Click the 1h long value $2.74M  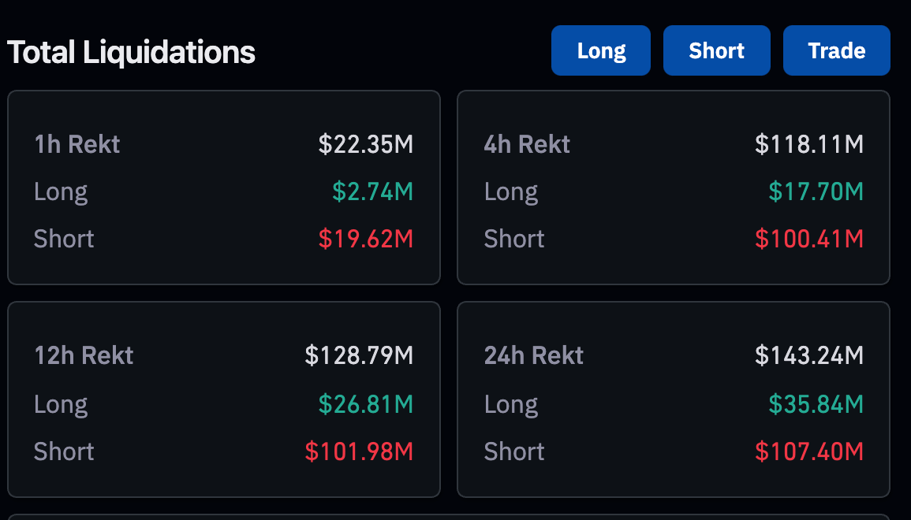372,191
